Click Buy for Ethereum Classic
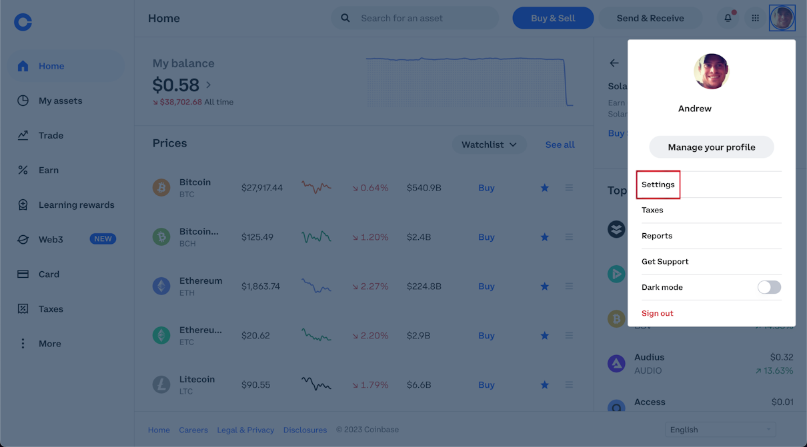This screenshot has width=807, height=447. tap(486, 336)
